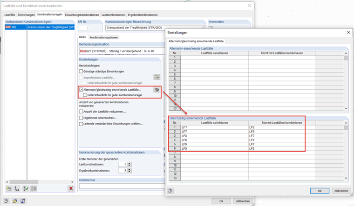The image size is (354, 206).
Task: Toggle Imperfektions-Lastfälle checkbox
Action: pos(81,78)
